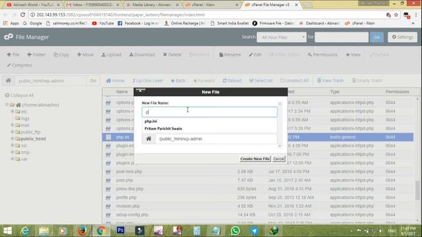
Task: Go to Home in navigation bar
Action: (x=115, y=80)
